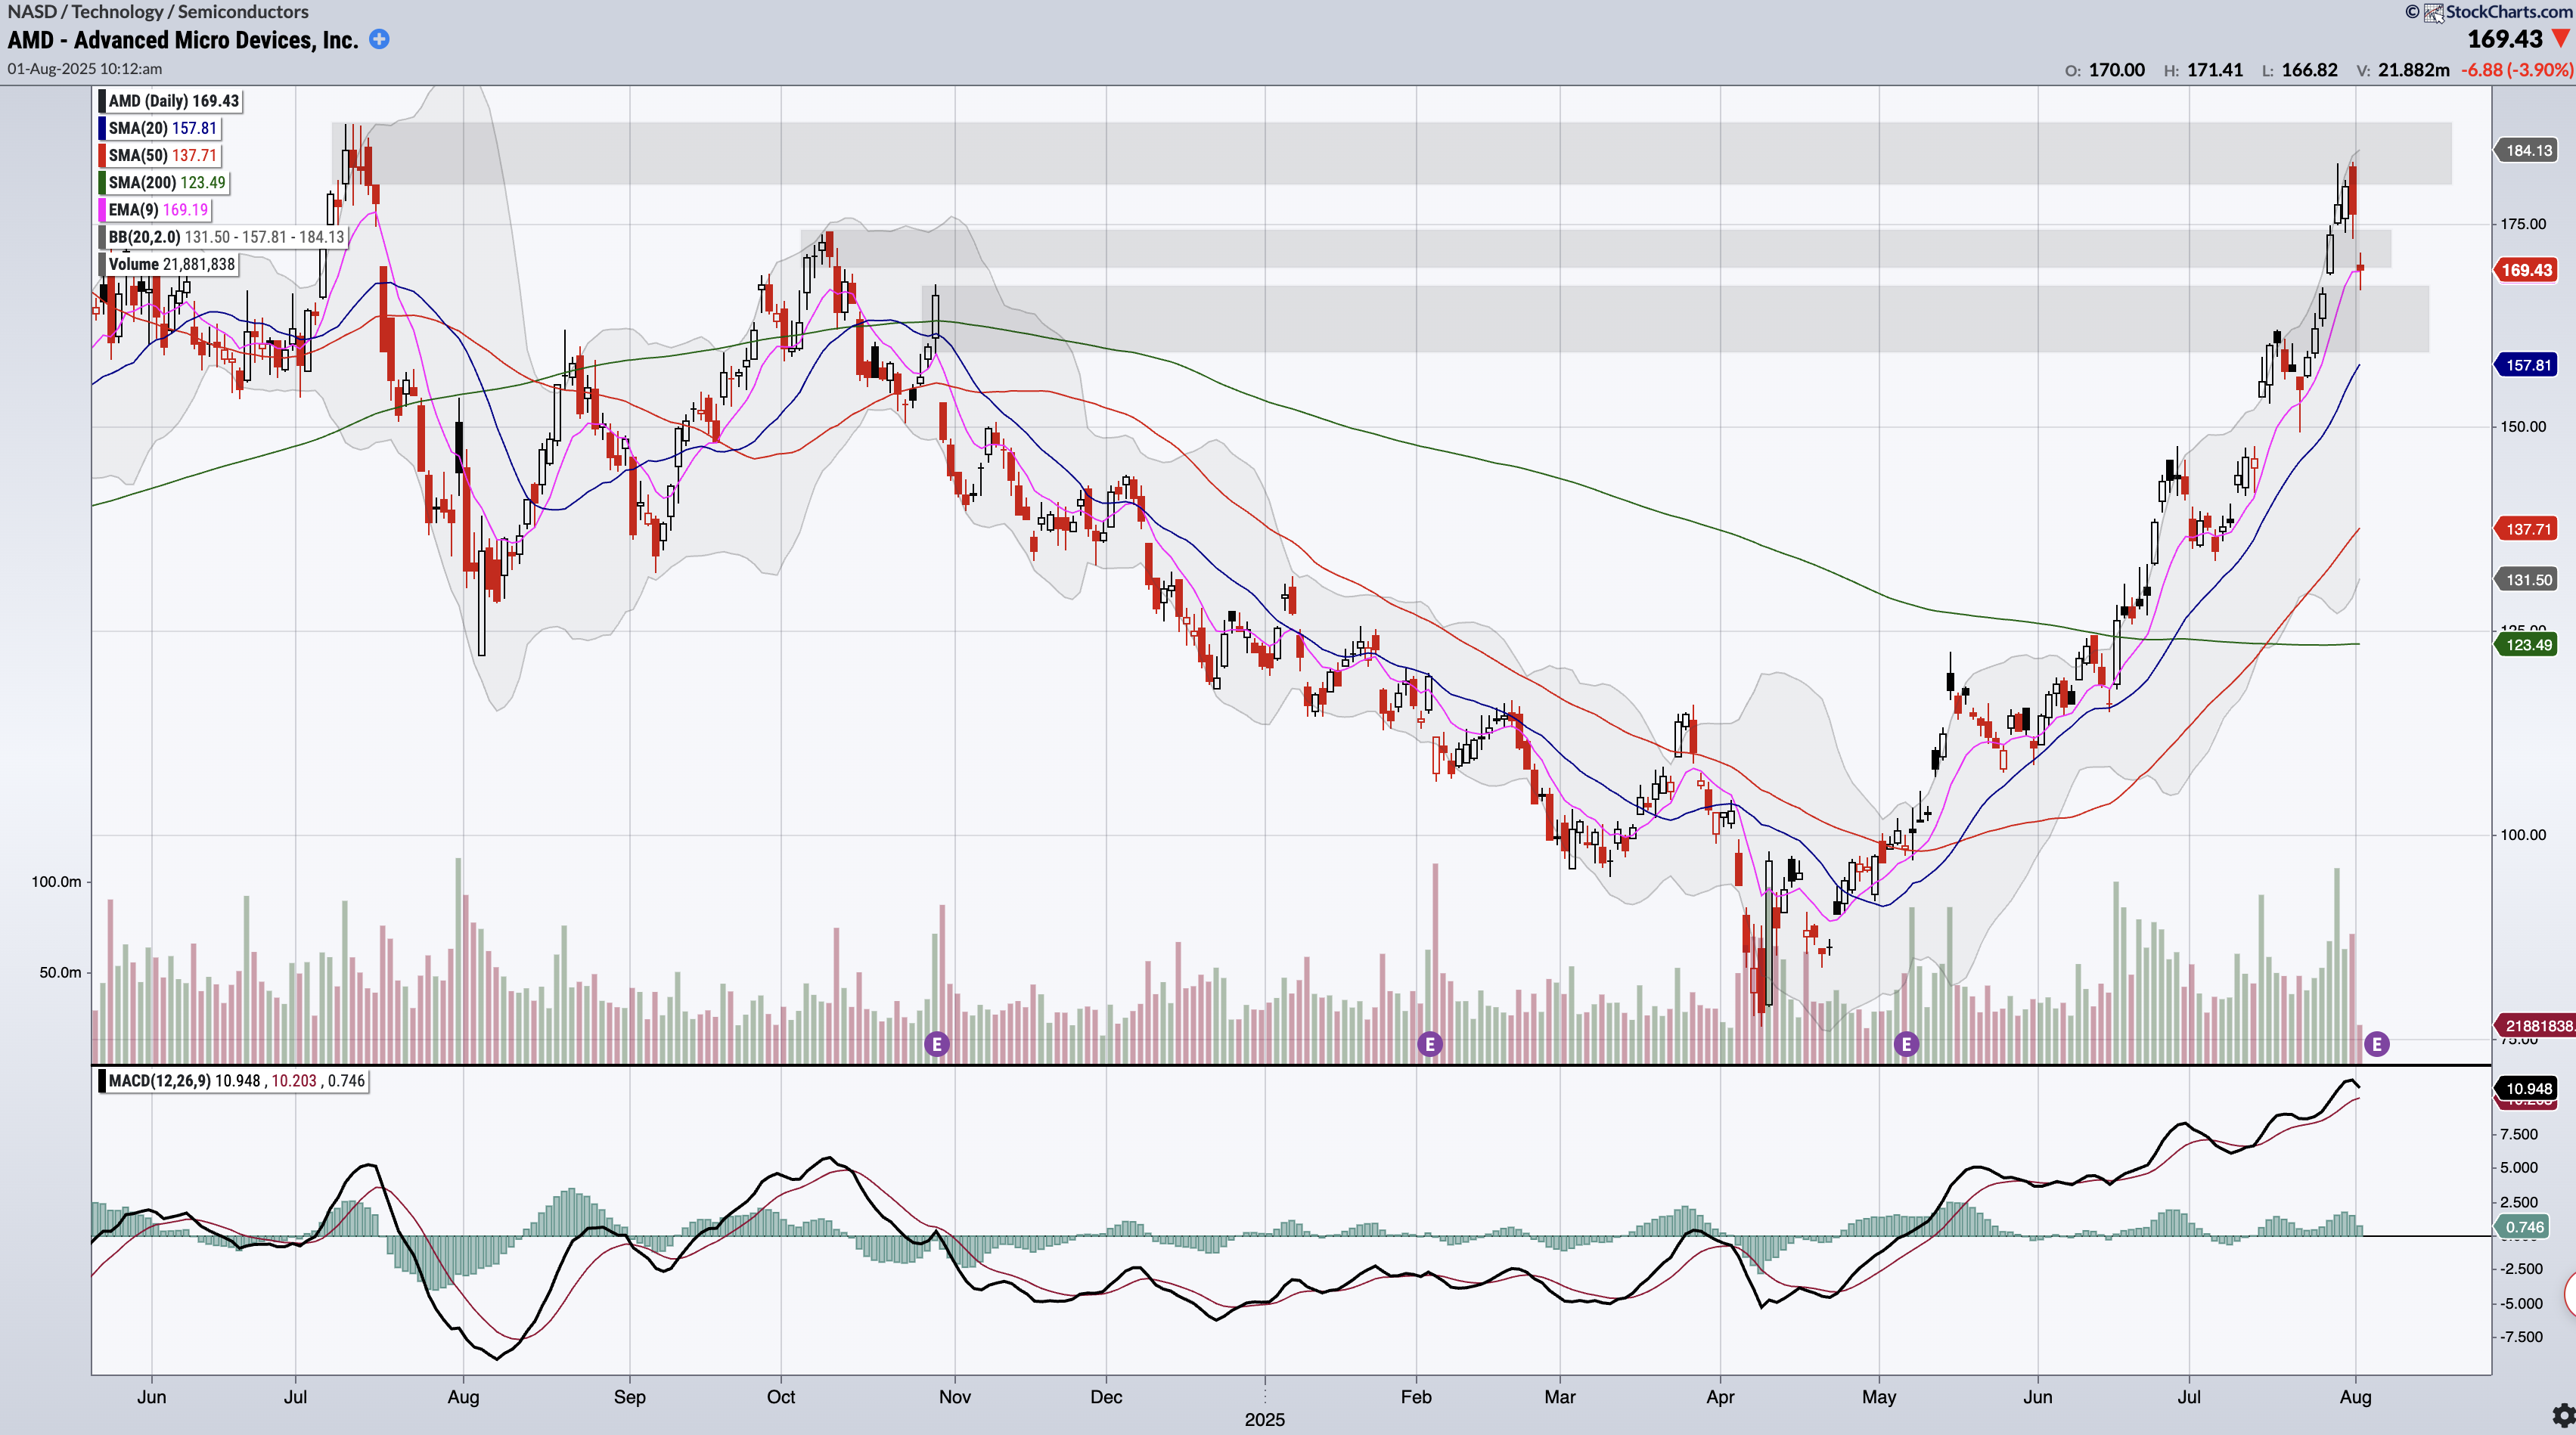Click the High value 171.41
The height and width of the screenshot is (1435, 2576).
click(x=2214, y=70)
